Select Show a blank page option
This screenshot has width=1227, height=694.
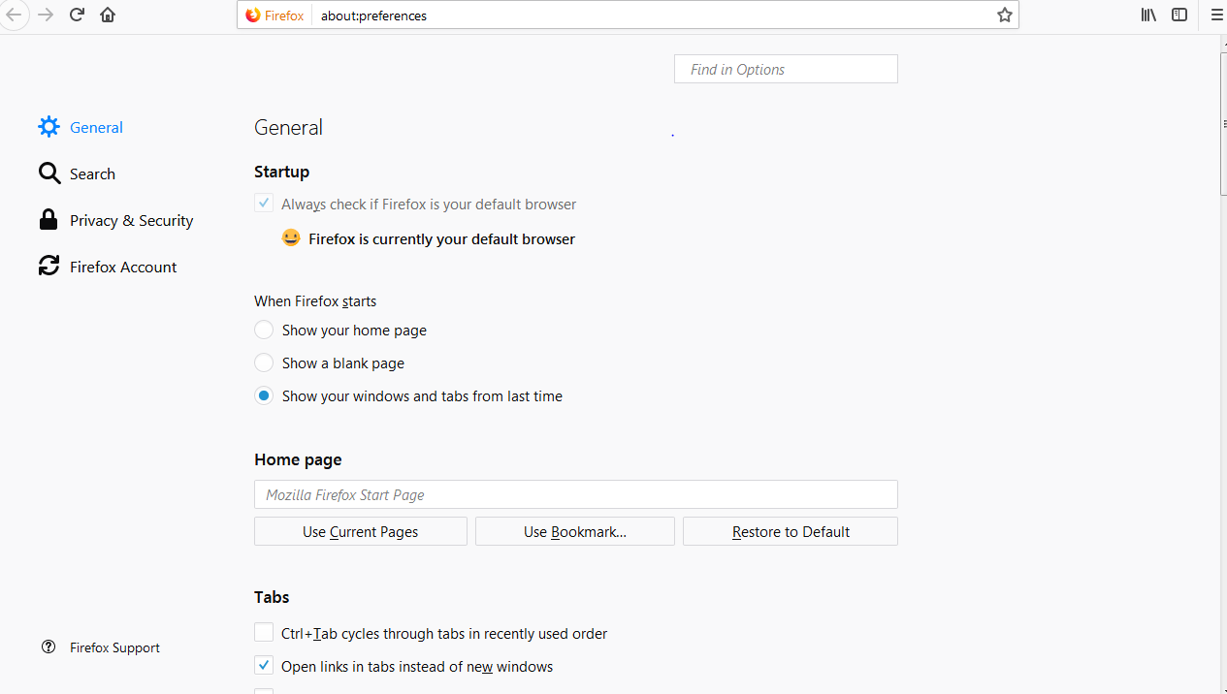264,363
